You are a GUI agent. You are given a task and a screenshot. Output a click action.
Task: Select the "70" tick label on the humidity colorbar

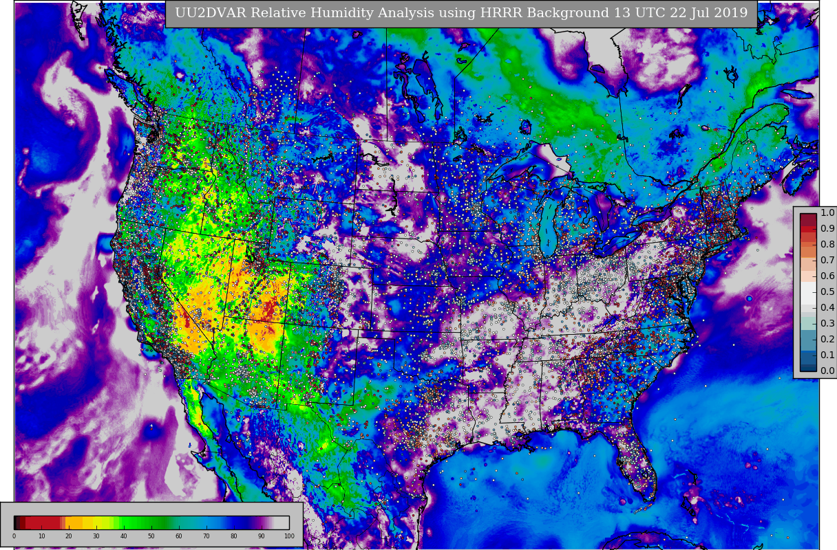tap(206, 536)
